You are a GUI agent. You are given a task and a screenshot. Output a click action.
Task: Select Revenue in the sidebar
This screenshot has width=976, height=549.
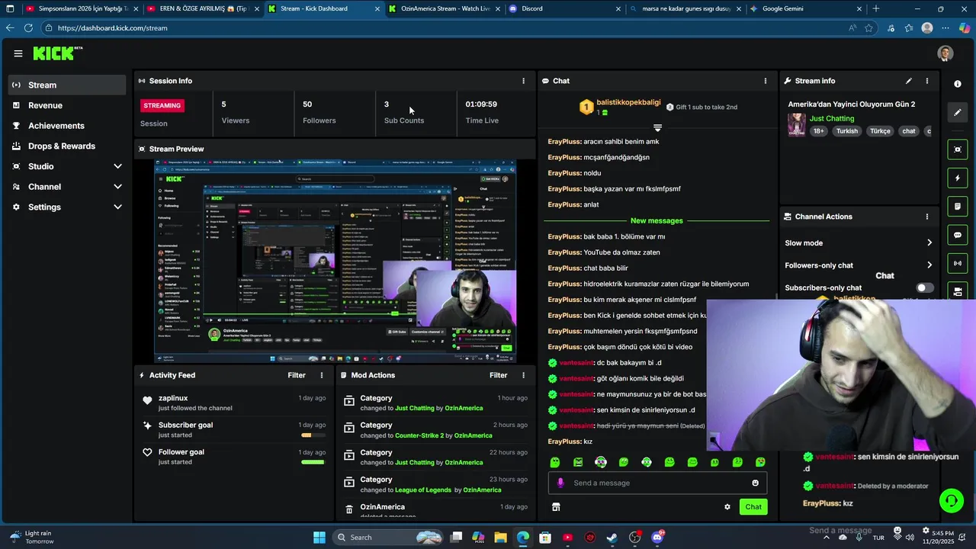pyautogui.click(x=67, y=105)
